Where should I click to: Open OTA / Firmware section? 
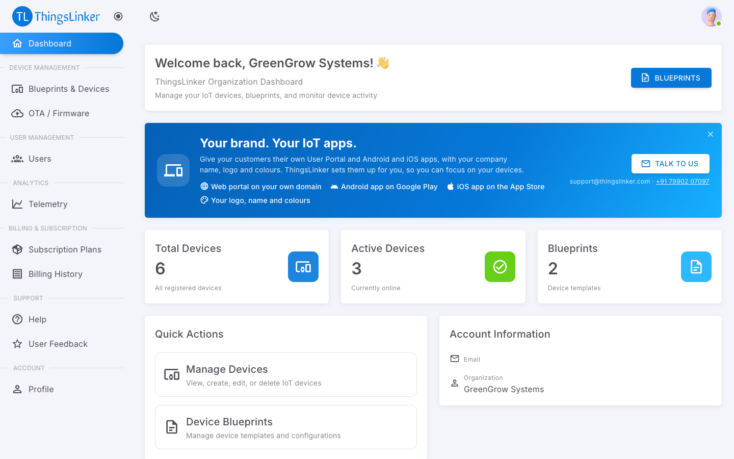(62, 113)
